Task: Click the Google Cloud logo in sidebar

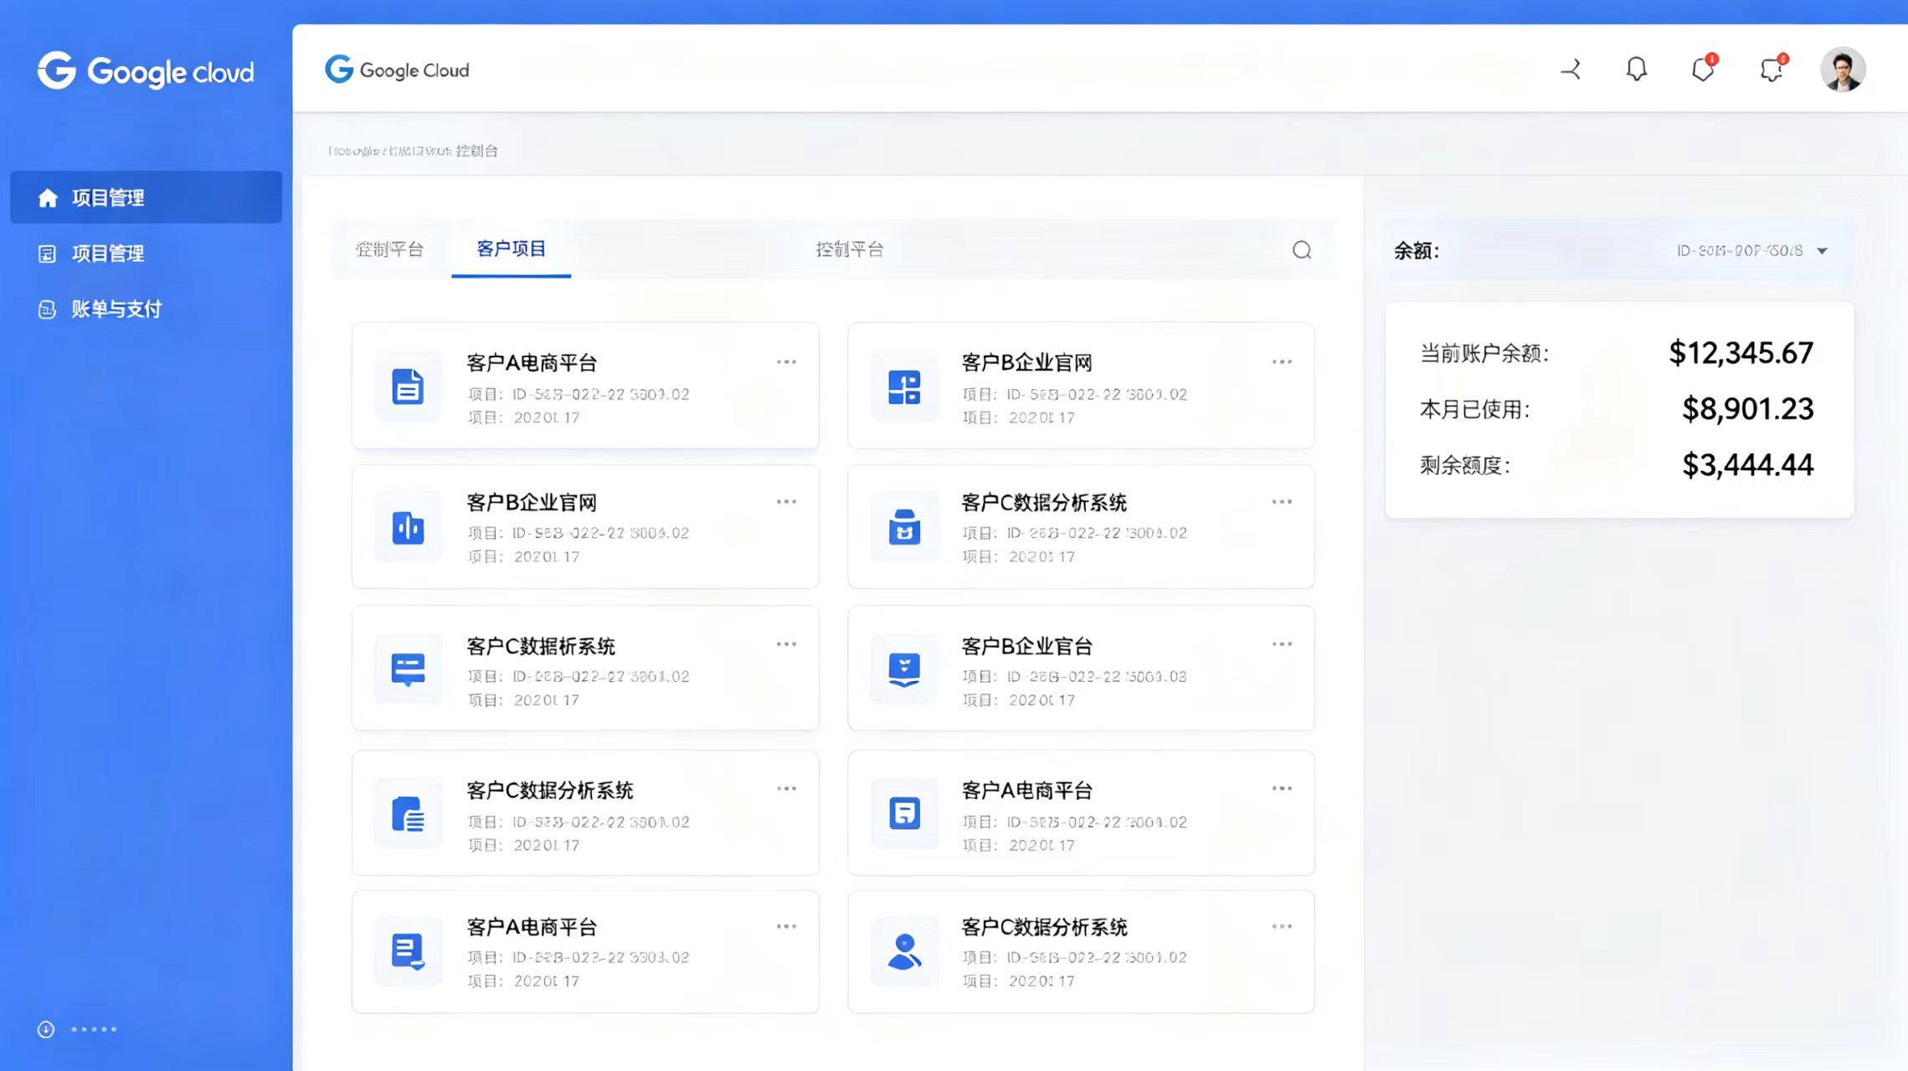Action: click(145, 71)
